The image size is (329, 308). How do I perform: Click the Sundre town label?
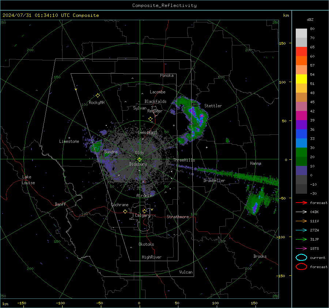111,152
